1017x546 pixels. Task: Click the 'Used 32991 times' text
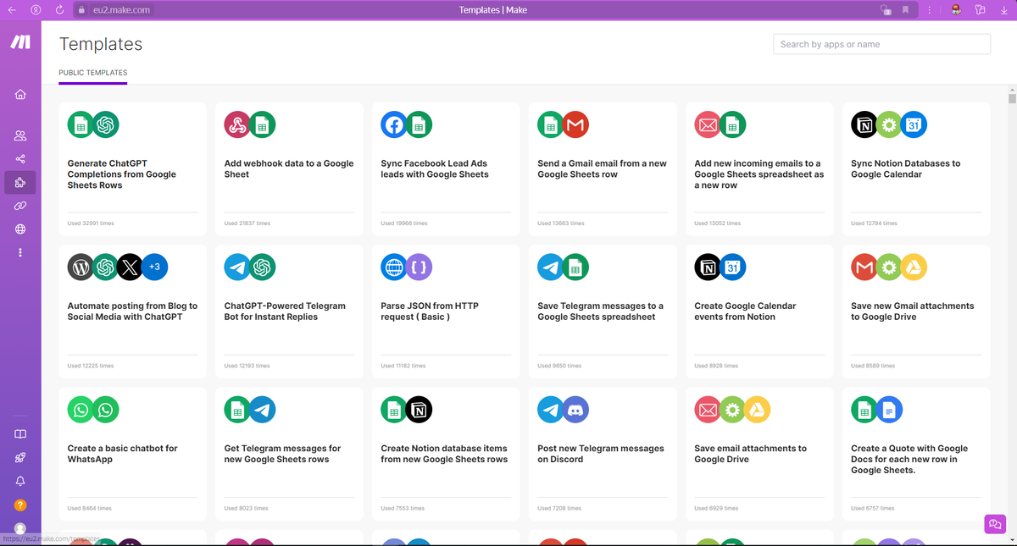(x=91, y=223)
